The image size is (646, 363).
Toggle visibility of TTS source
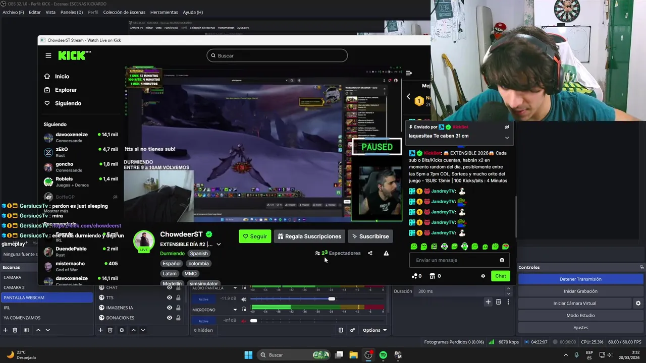coord(170,297)
